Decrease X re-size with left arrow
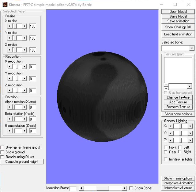This screenshot has height=192, width=196. tap(9, 26)
